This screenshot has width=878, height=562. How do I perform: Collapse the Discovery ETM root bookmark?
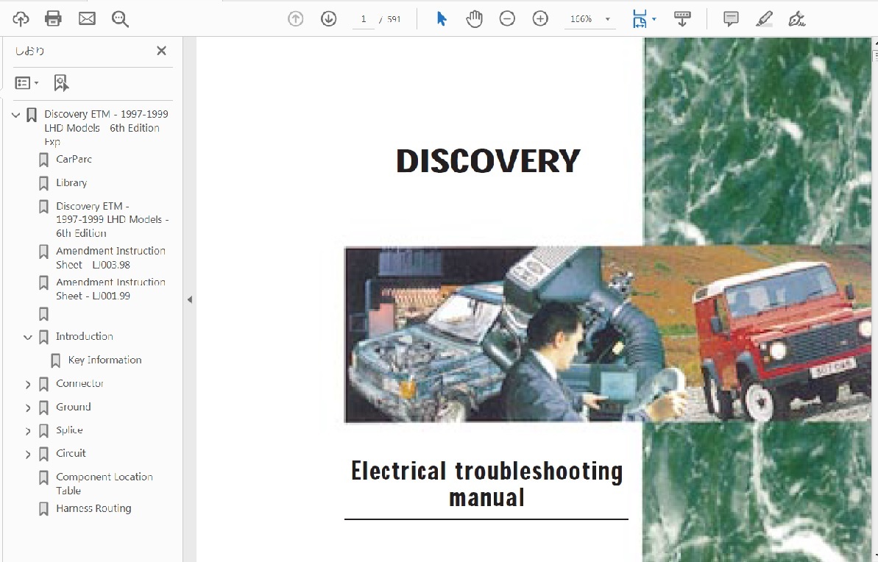(x=15, y=115)
